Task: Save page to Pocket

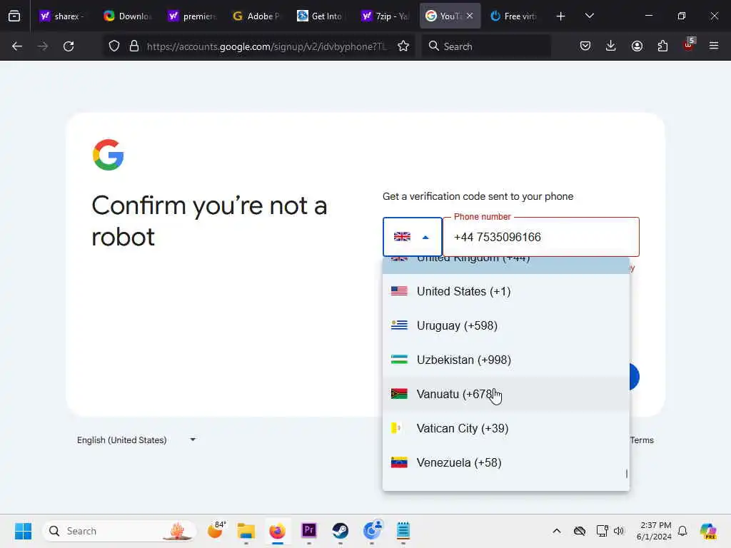Action: tap(585, 46)
